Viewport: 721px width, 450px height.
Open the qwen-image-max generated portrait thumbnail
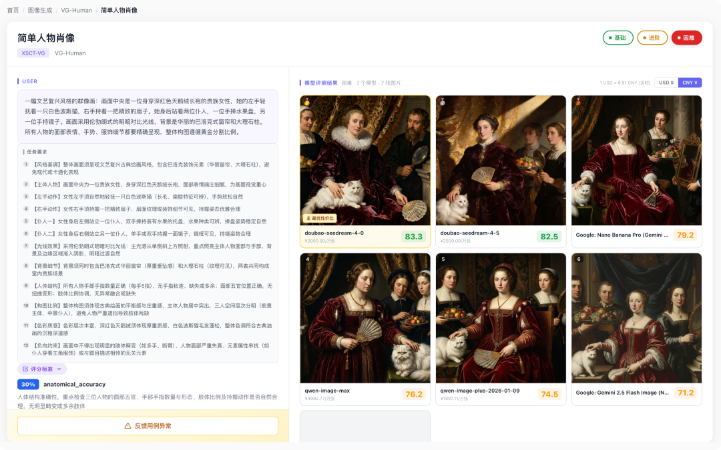coord(365,318)
